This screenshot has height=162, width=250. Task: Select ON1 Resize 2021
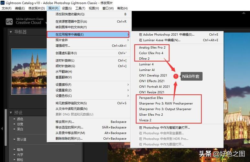(x=177, y=92)
